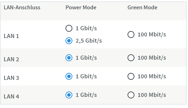This screenshot has width=188, height=108.
Task: Click the LAN-Anschluss column header
Action: click(x=22, y=7)
